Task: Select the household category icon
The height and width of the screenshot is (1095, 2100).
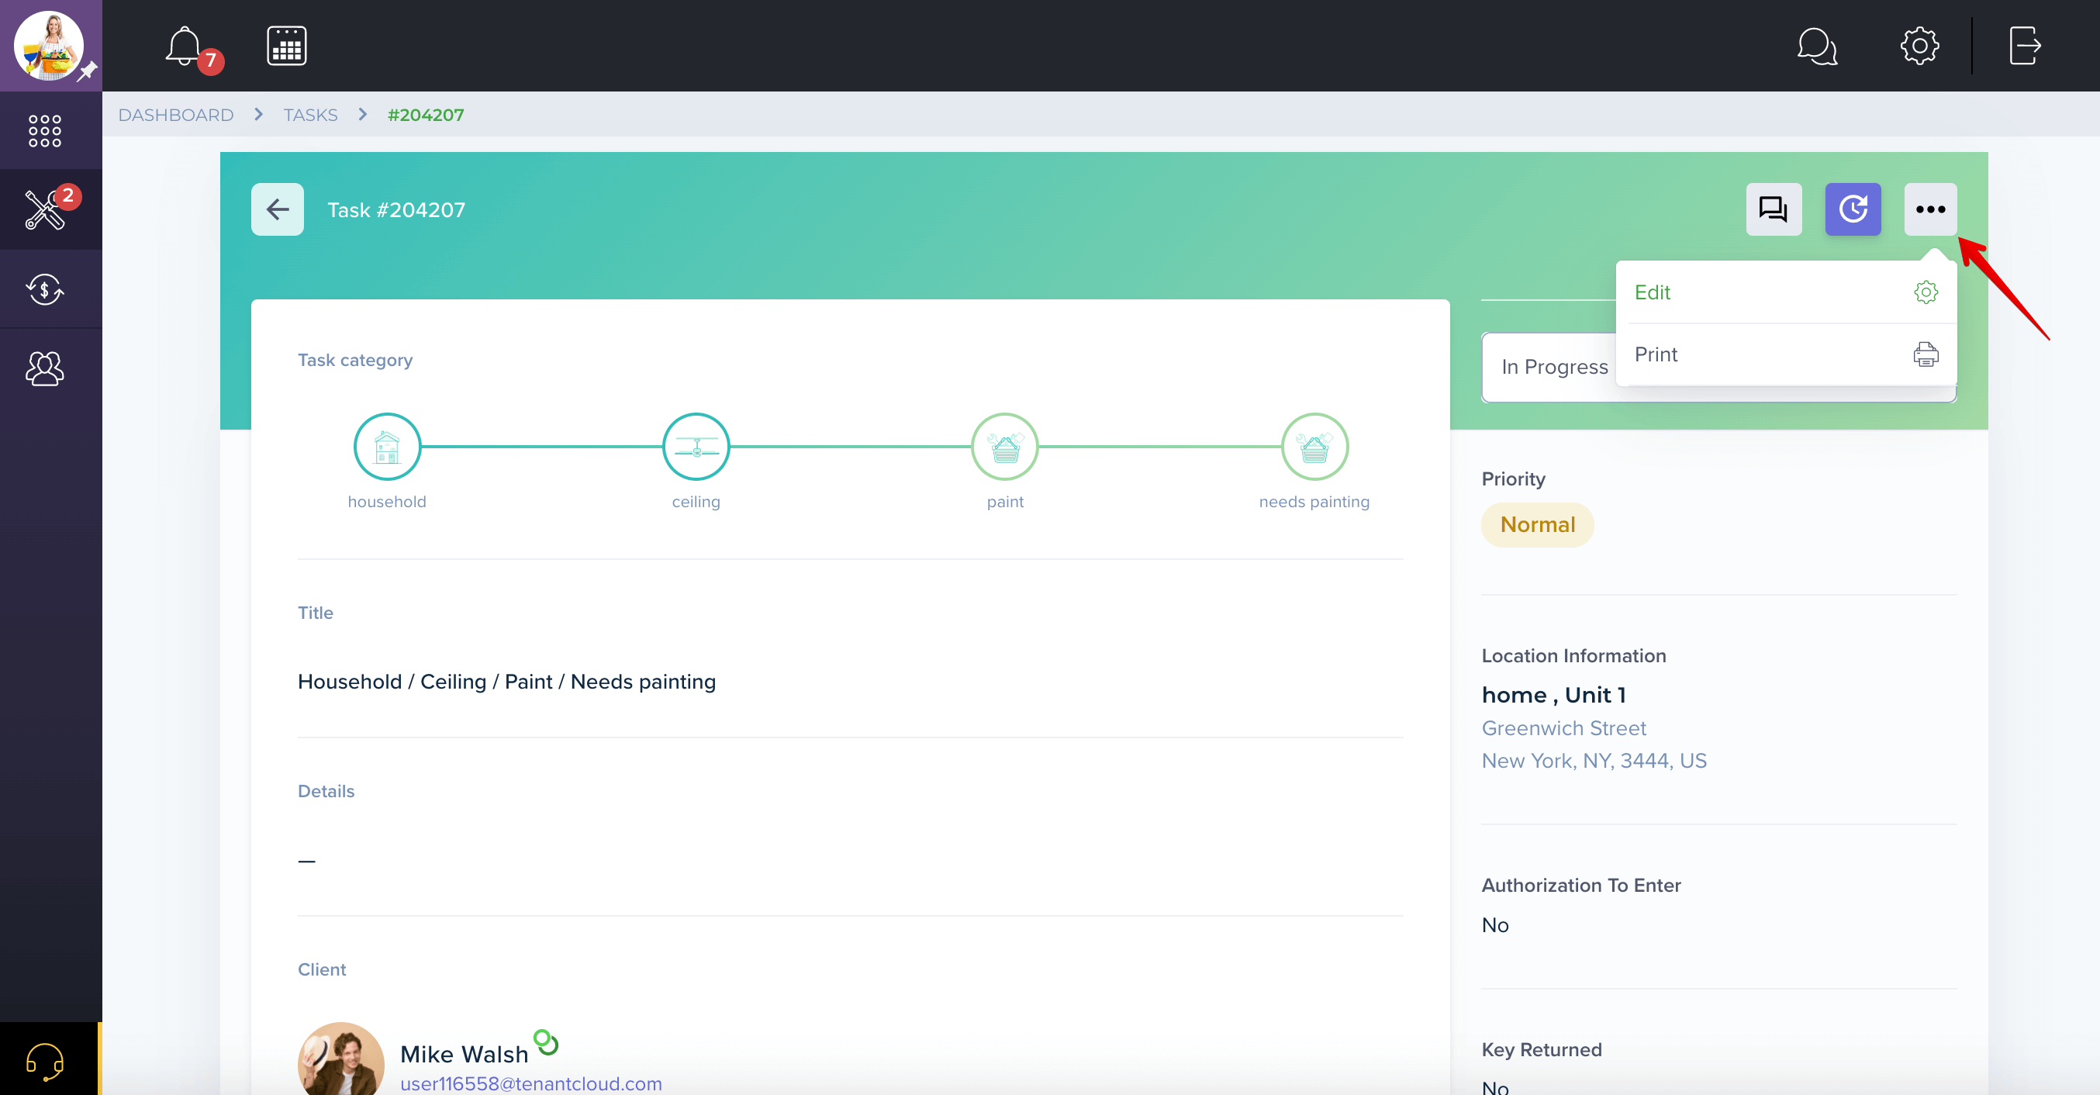Action: (387, 447)
